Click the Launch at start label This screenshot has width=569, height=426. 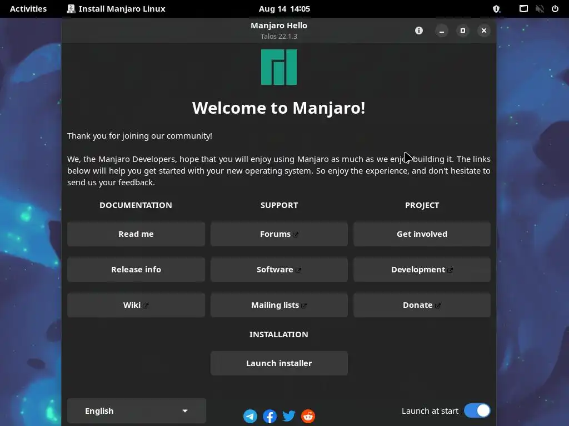click(x=430, y=411)
